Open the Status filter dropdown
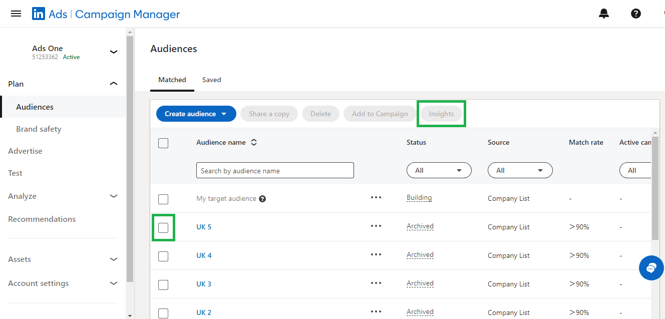 click(439, 171)
